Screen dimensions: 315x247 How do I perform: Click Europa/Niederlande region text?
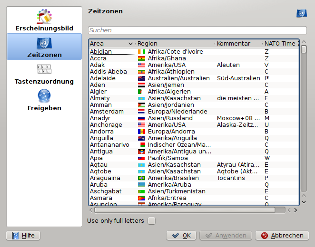coord(177,112)
